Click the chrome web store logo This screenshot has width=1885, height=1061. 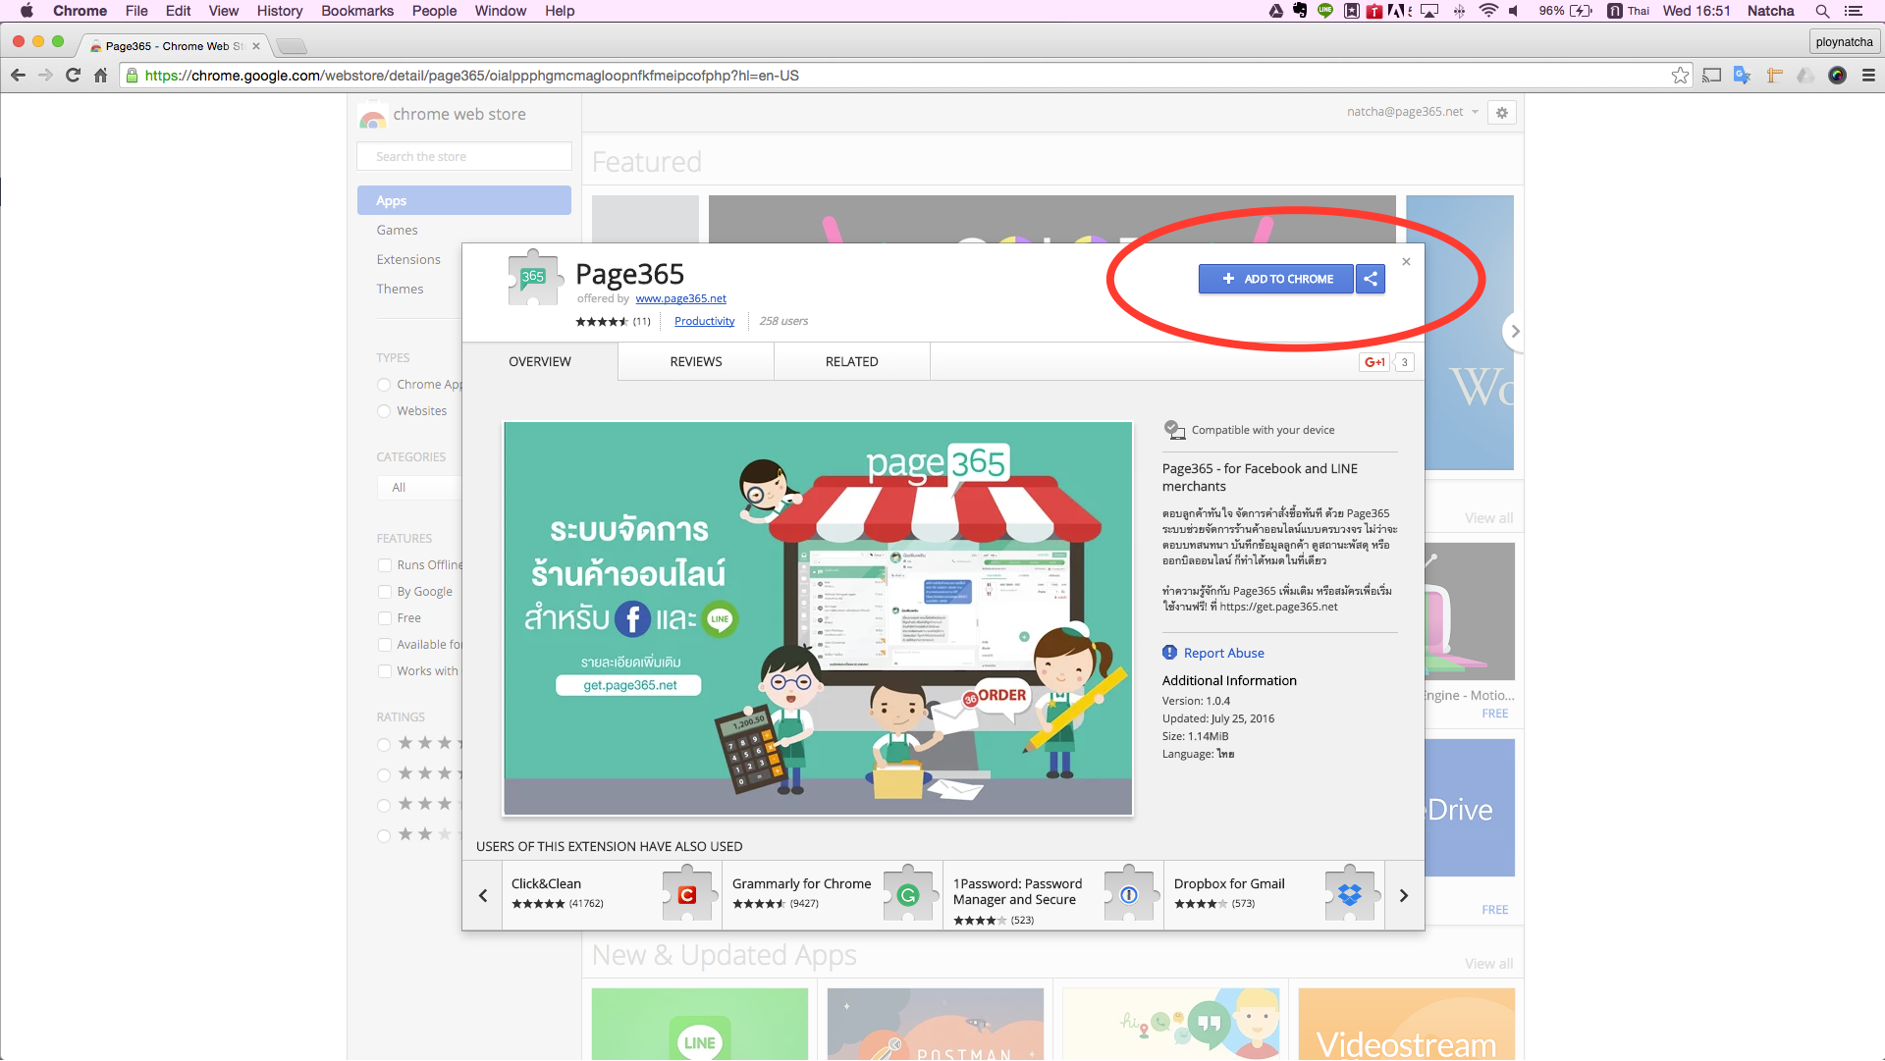pos(443,116)
